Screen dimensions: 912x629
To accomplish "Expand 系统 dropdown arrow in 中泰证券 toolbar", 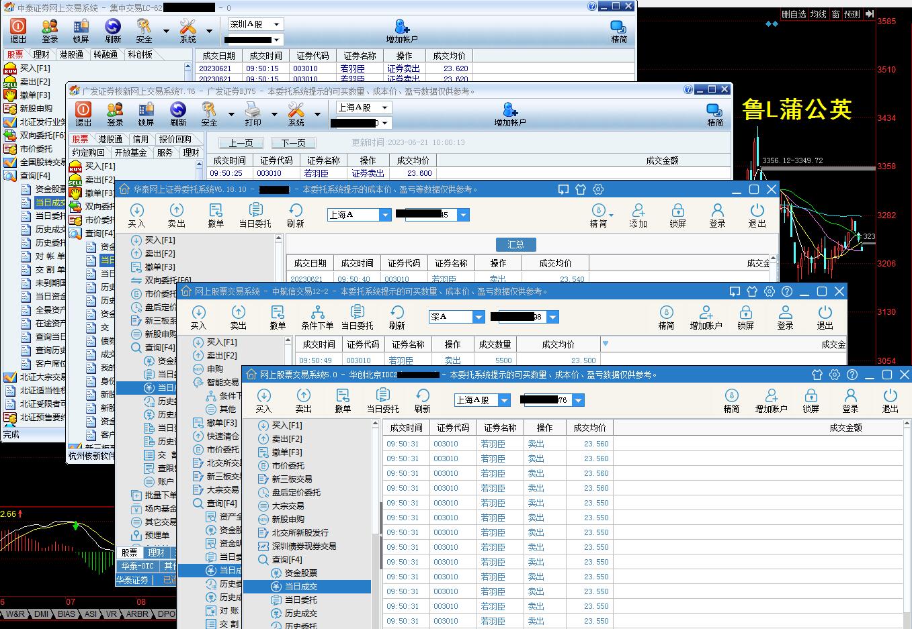I will coord(209,31).
